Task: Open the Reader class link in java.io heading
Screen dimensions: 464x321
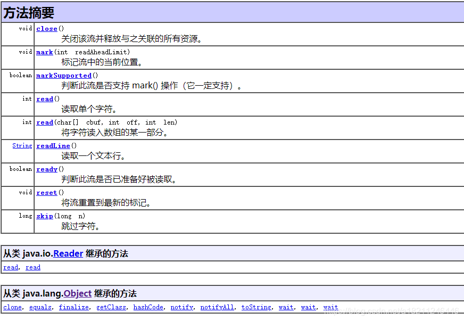Action: click(x=68, y=253)
